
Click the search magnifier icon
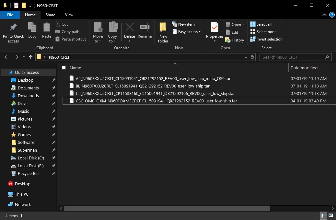tap(327, 57)
